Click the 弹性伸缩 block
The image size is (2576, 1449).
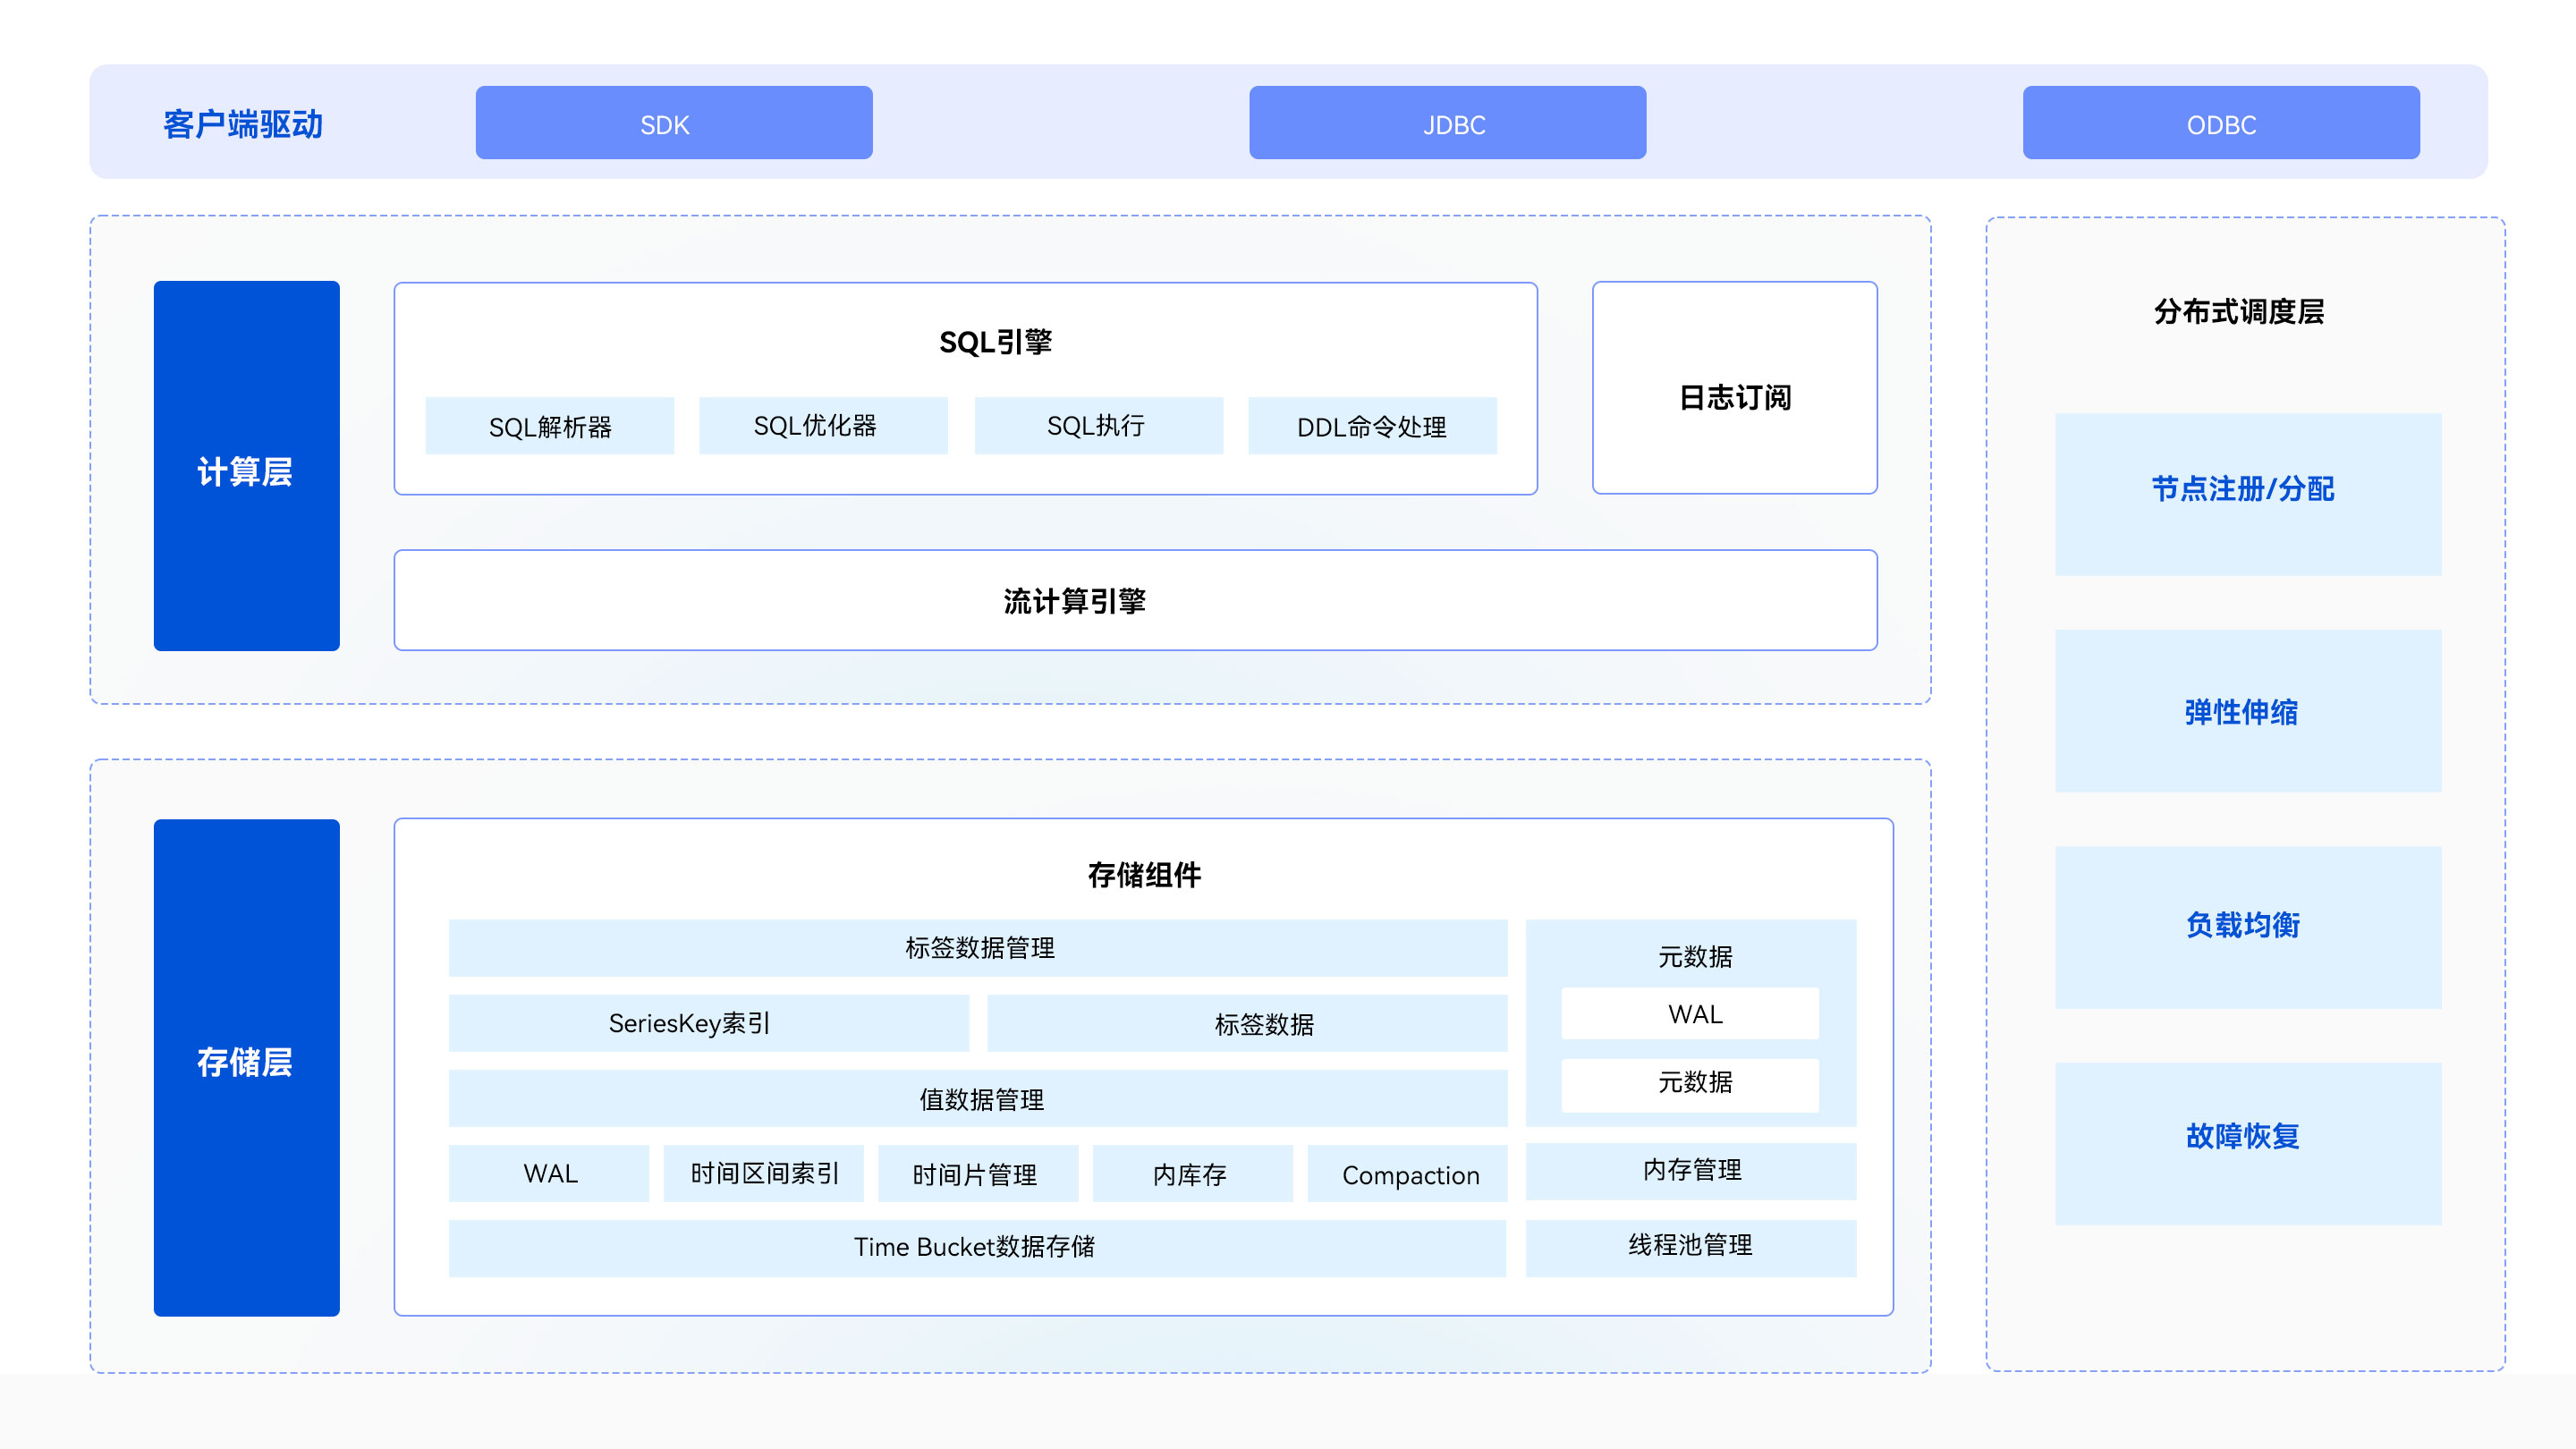pos(2247,711)
